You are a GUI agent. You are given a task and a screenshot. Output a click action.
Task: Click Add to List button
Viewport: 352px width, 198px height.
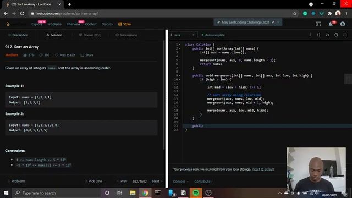tap(65, 55)
